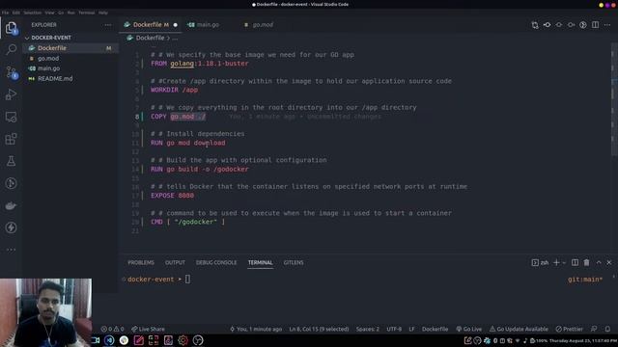Close the terminal panel
This screenshot has height=347, width=618.
[609, 262]
